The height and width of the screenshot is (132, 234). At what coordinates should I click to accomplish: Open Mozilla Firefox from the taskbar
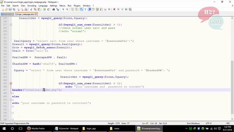(36, 129)
